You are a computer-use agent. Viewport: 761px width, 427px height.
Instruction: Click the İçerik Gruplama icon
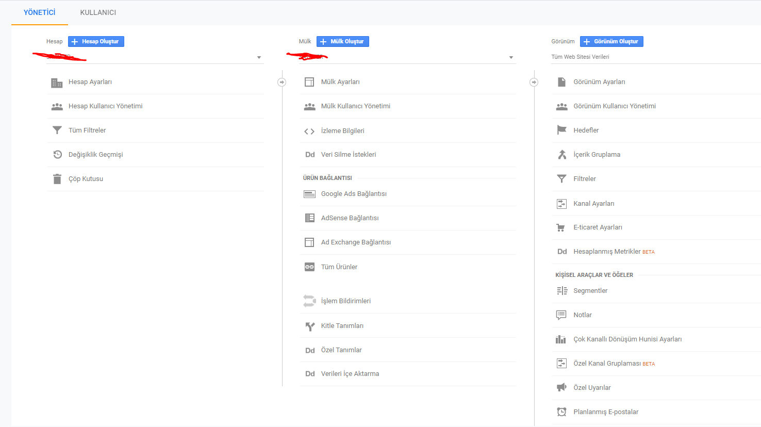pyautogui.click(x=562, y=155)
